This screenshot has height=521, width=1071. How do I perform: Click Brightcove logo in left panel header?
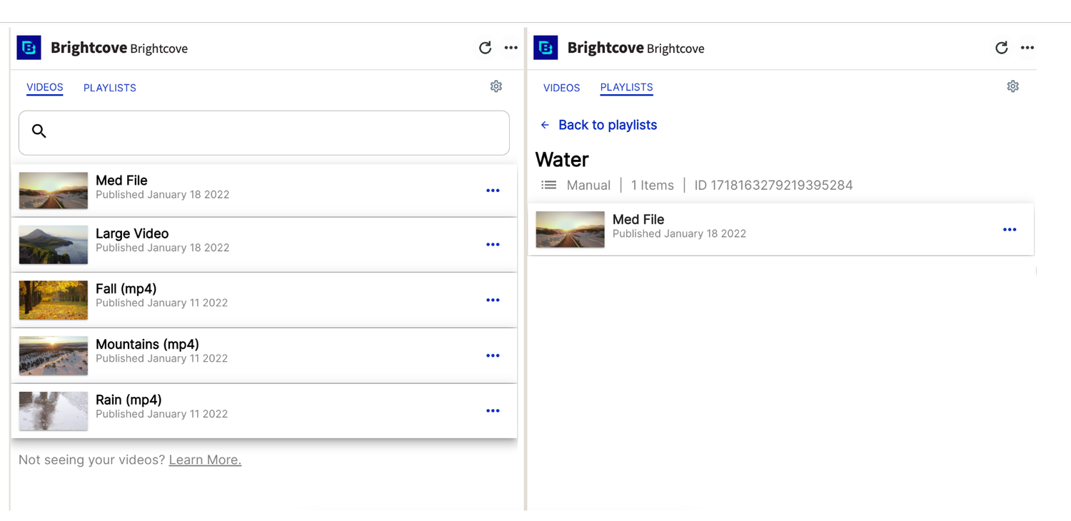pos(29,48)
